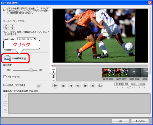Image resolution: width=153 pixels, height=125 pixels.
Task: Jump to the end of the video
Action: pos(93,86)
